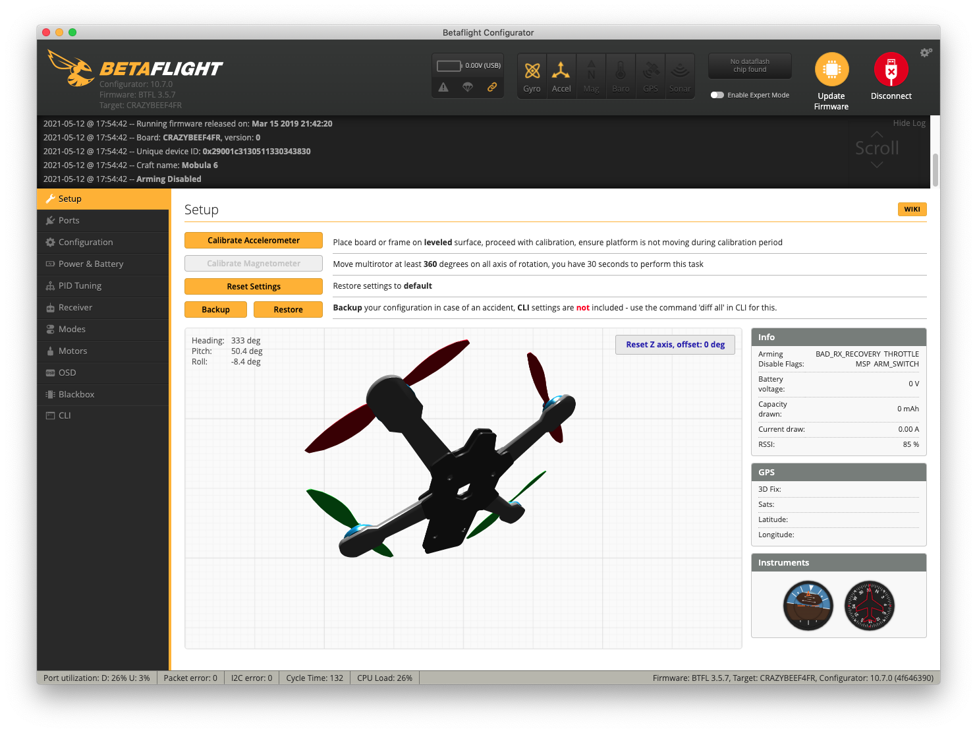Image resolution: width=977 pixels, height=733 pixels.
Task: Click the Current draw 0.00 A value
Action: pos(908,430)
